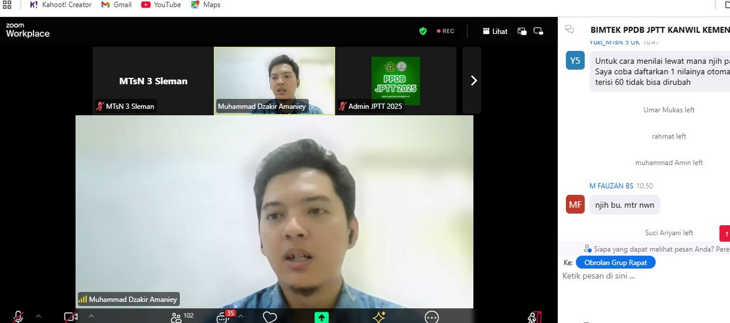Open the More options ellipsis icon
Image resolution: width=730 pixels, height=323 pixels.
(x=431, y=317)
